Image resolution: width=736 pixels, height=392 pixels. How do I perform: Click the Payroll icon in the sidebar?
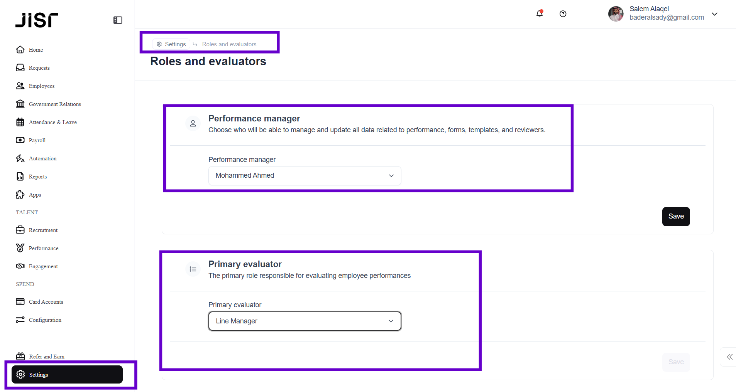(x=20, y=140)
